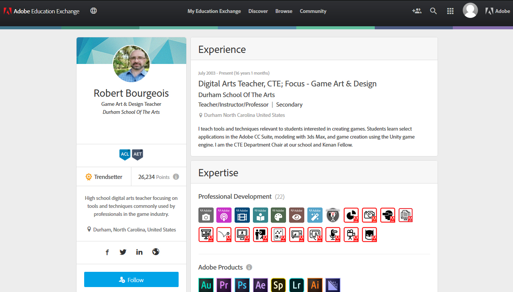Click the add-people icon in the navbar

pyautogui.click(x=417, y=11)
